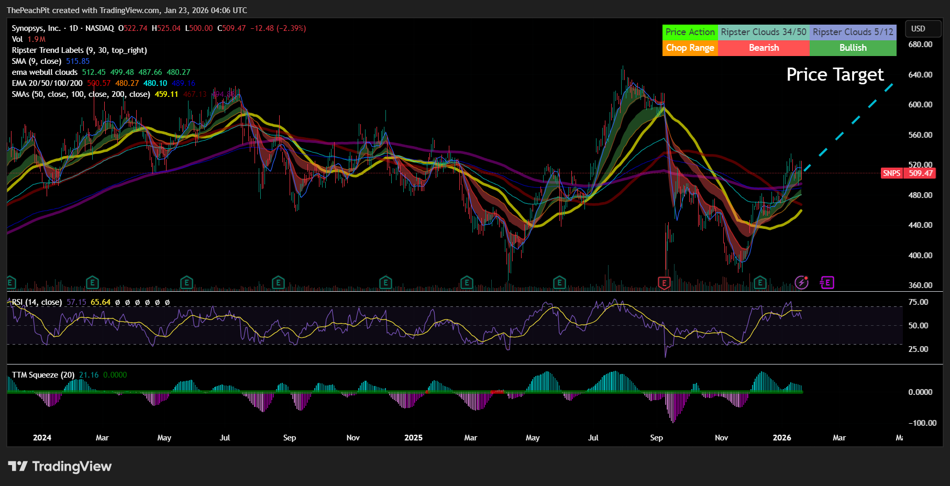Open the earnings marker just before Mar 2024
This screenshot has height=486, width=950.
(92, 283)
